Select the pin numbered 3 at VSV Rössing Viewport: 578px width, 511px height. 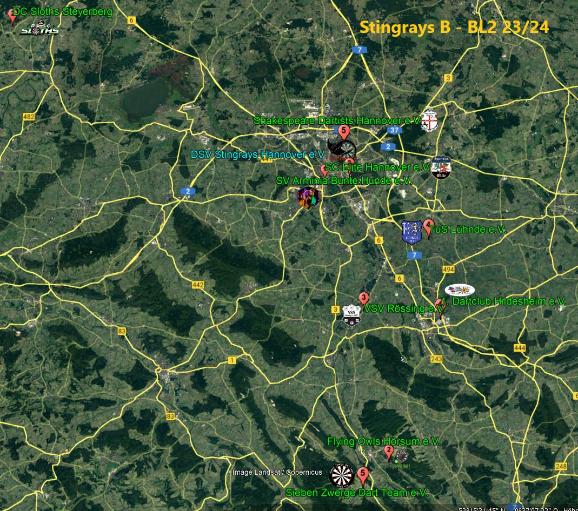363,297
